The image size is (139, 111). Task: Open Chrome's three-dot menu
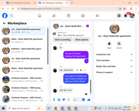[136, 9]
